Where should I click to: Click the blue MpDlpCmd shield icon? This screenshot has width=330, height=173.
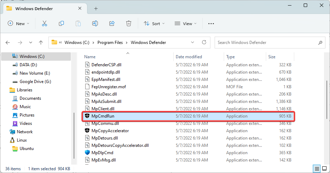point(87,152)
